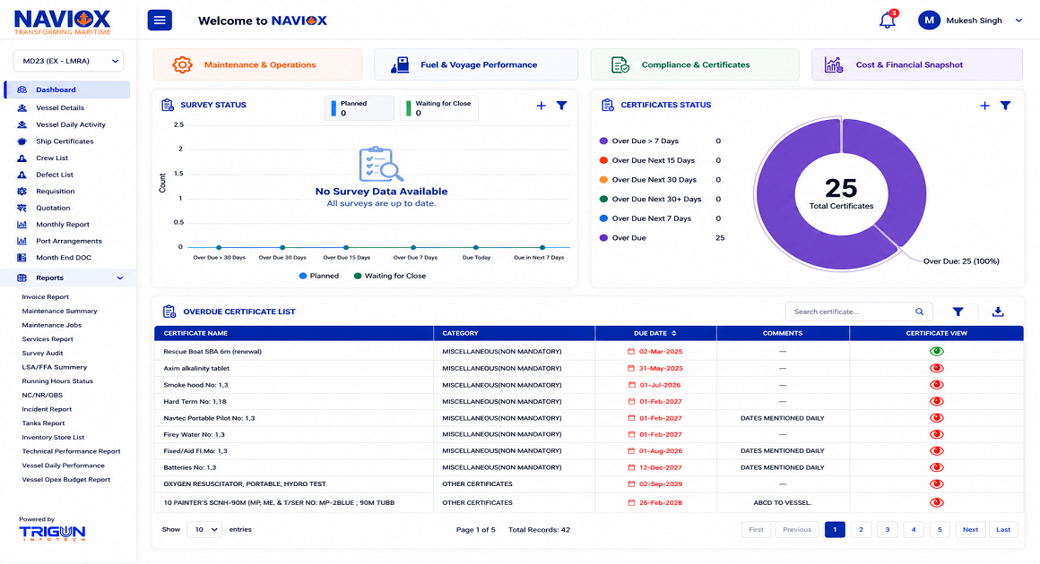This screenshot has height=564, width=1040.
Task: View certificate for Smoke hood No: 1,3
Action: click(937, 385)
